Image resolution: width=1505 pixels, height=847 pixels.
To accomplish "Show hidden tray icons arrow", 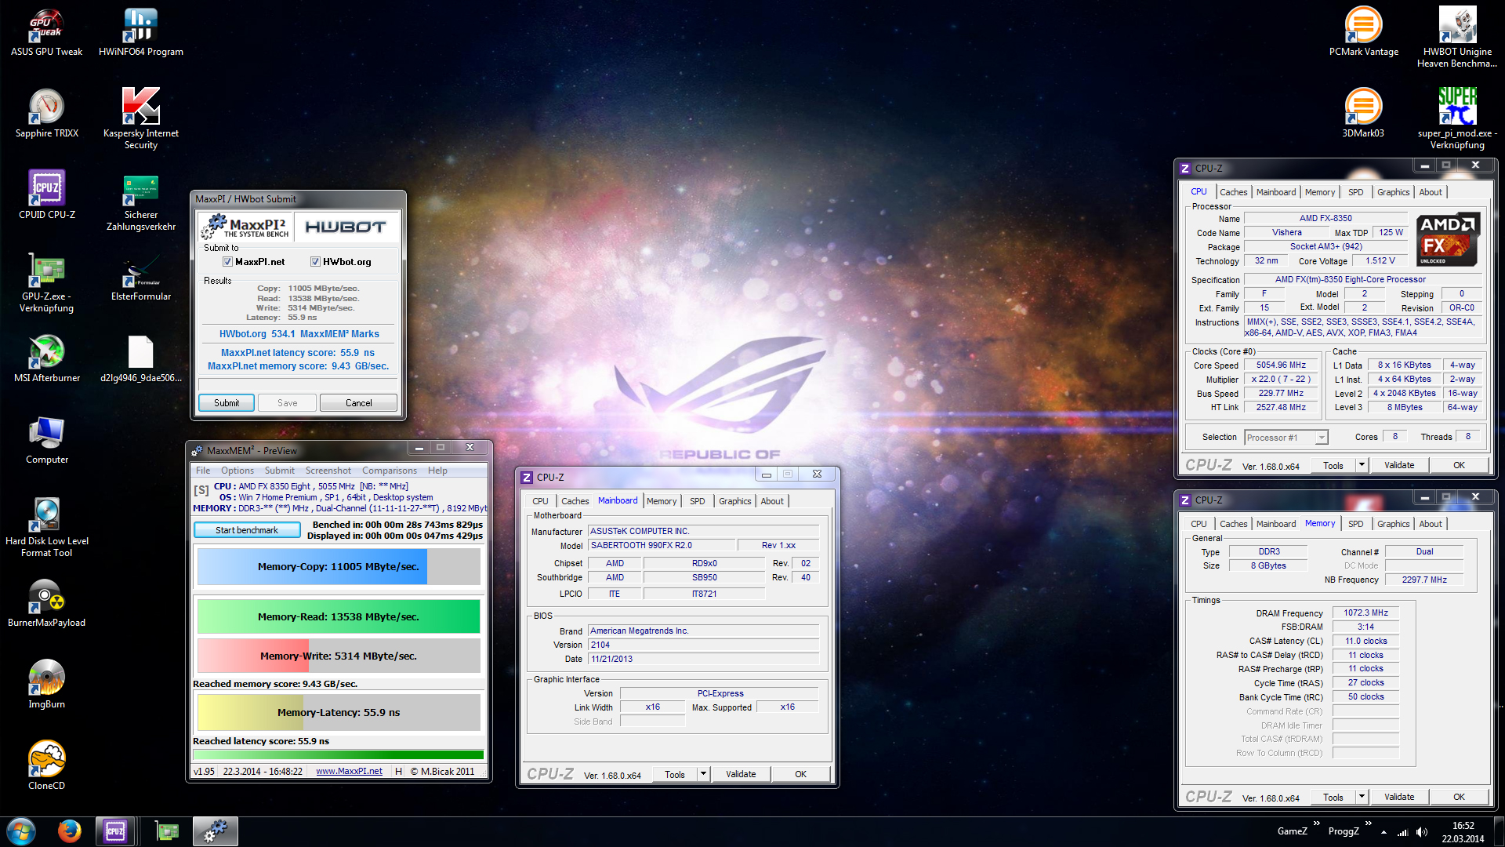I will 1384,832.
